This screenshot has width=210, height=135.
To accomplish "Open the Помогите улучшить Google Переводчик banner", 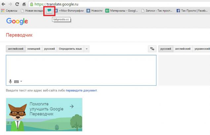I will (x=44, y=114).
